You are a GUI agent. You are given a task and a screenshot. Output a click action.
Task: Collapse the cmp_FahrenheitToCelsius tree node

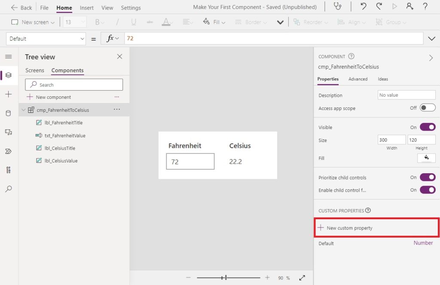24,110
